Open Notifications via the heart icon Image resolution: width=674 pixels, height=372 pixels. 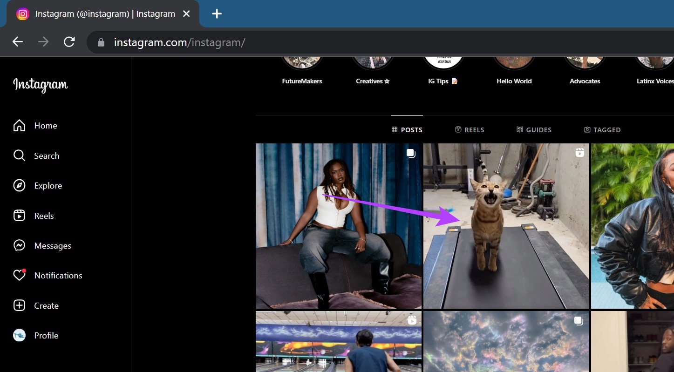(x=19, y=275)
